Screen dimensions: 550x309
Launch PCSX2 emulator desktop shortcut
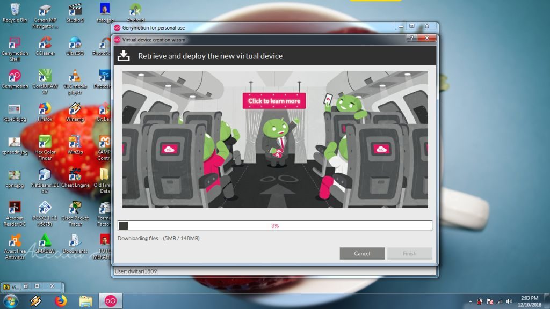coord(45,214)
